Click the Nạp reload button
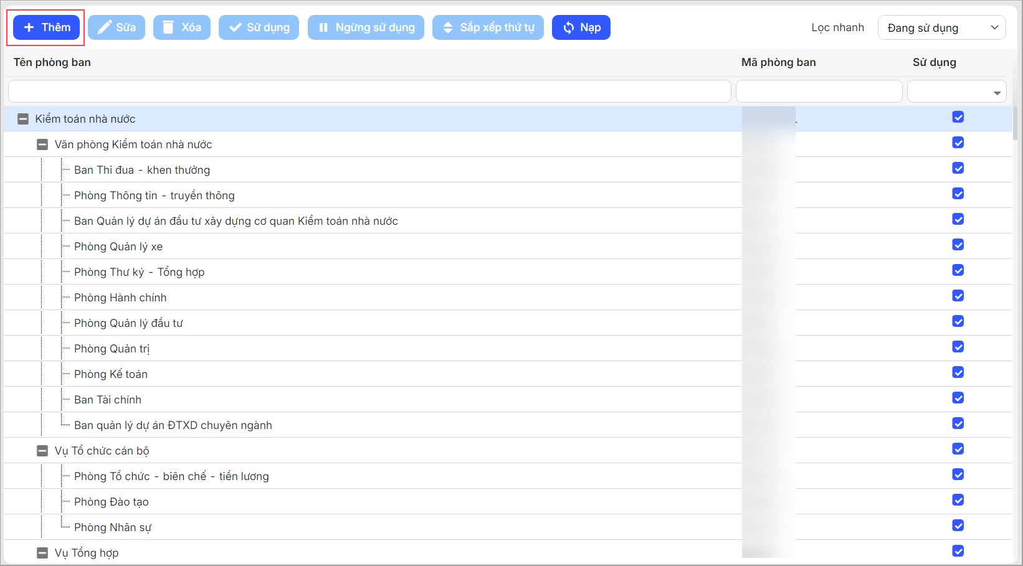 (x=581, y=27)
